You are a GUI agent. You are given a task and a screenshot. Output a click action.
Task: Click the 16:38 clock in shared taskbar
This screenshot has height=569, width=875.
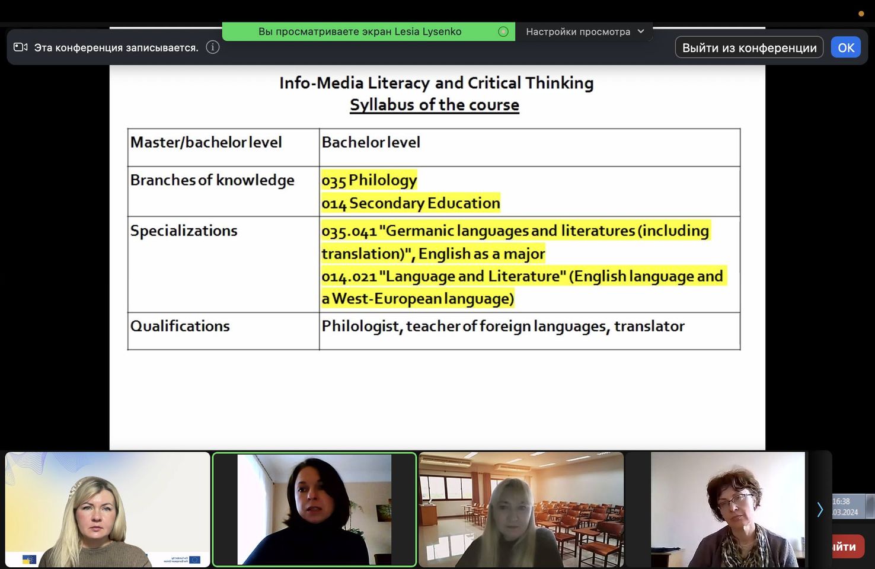(x=841, y=501)
